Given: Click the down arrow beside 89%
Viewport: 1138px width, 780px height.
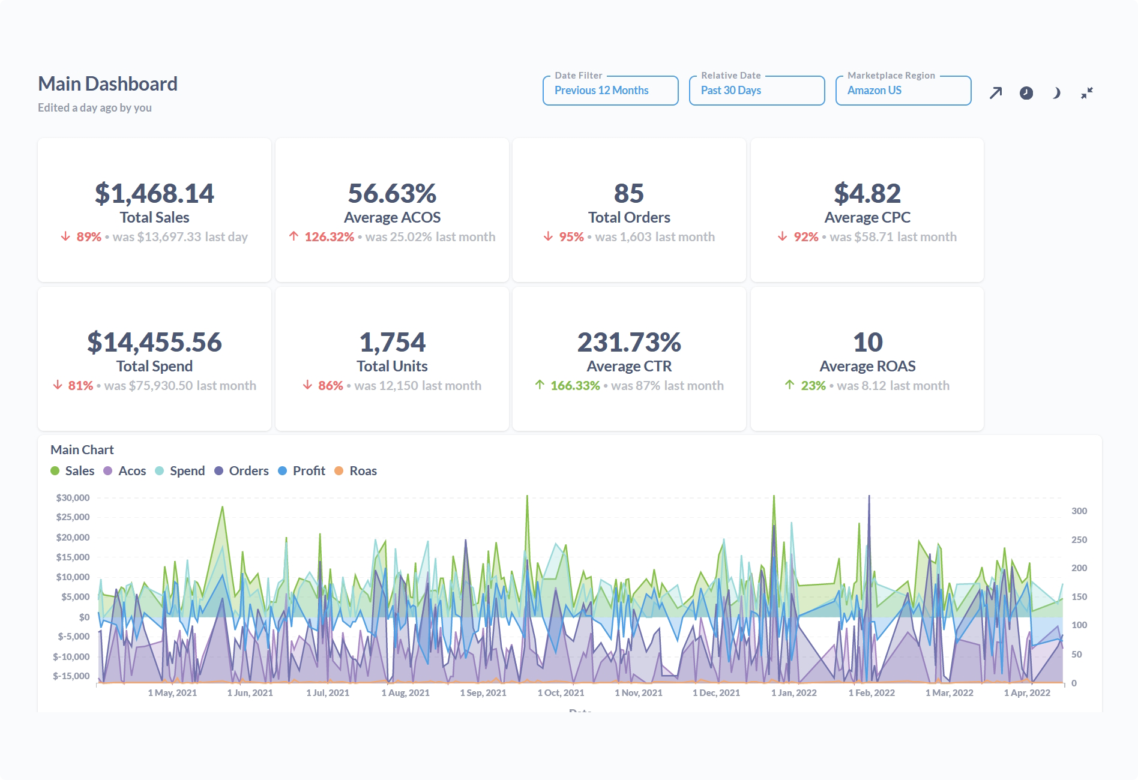Looking at the screenshot, I should point(65,236).
